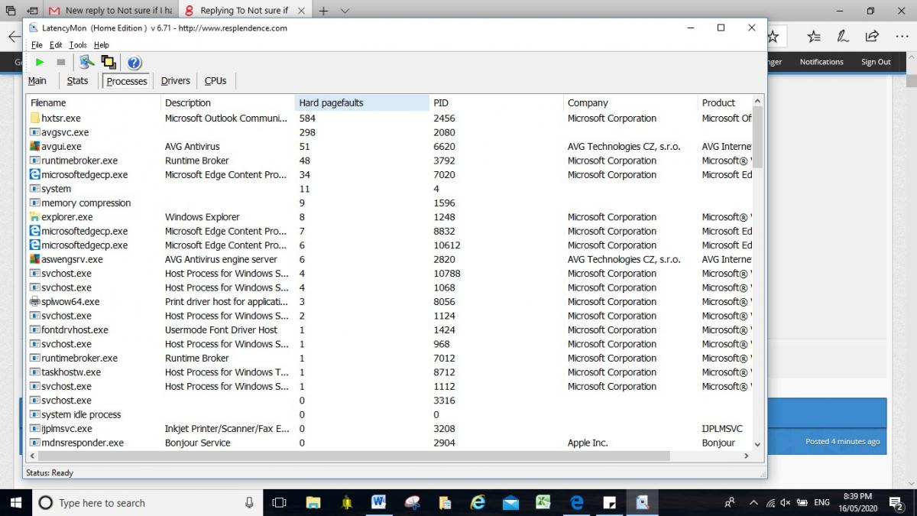Viewport: 917px width, 516px height.
Task: Open a new Edge tab with plus
Action: pyautogui.click(x=324, y=11)
